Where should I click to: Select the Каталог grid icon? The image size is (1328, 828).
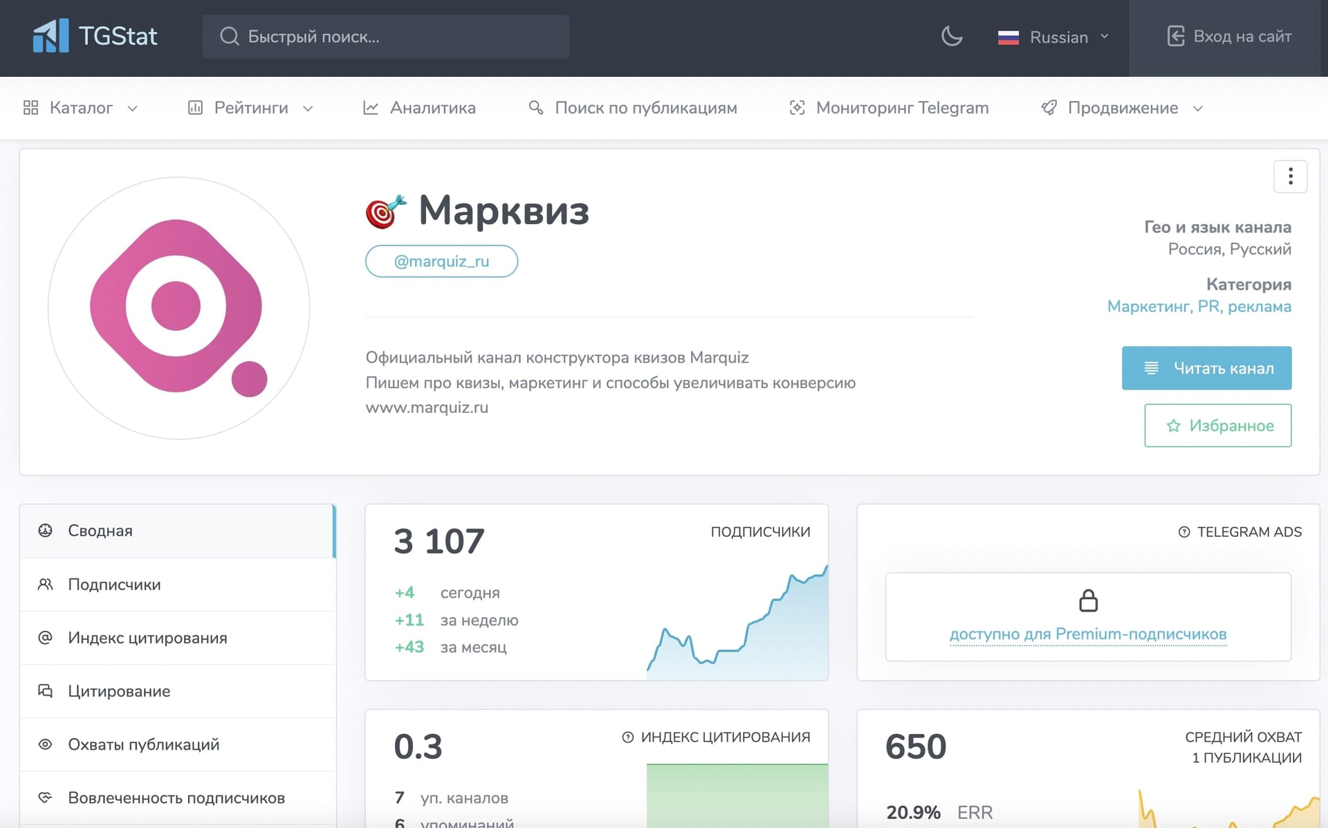pyautogui.click(x=30, y=108)
